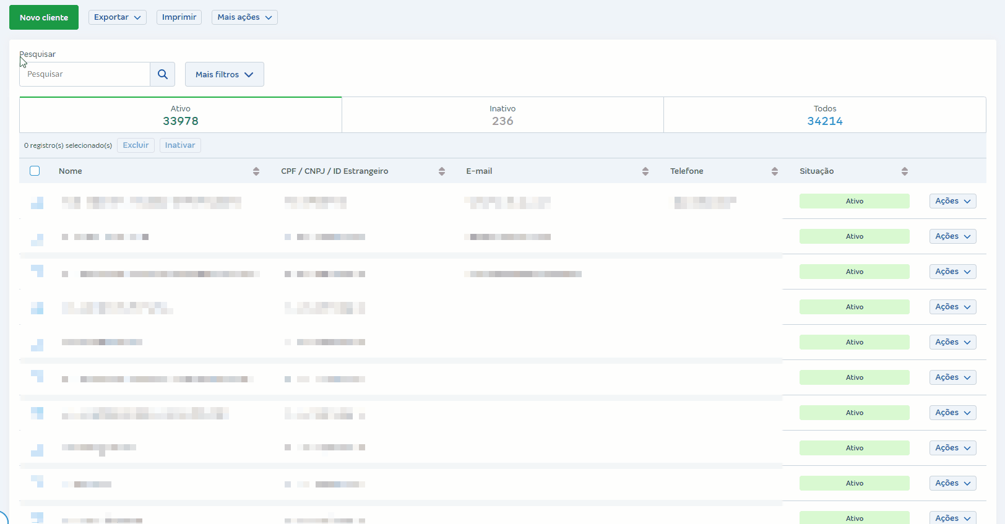Screen dimensions: 1005x524
Task: Switch to the Inativo tab
Action: pyautogui.click(x=502, y=115)
